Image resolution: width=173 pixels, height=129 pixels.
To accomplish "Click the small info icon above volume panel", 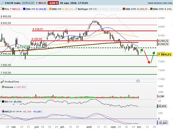I will coord(138,81).
